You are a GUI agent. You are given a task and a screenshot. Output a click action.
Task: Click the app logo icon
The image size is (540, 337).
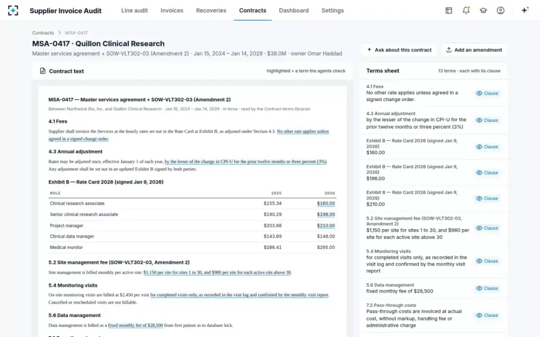click(13, 10)
